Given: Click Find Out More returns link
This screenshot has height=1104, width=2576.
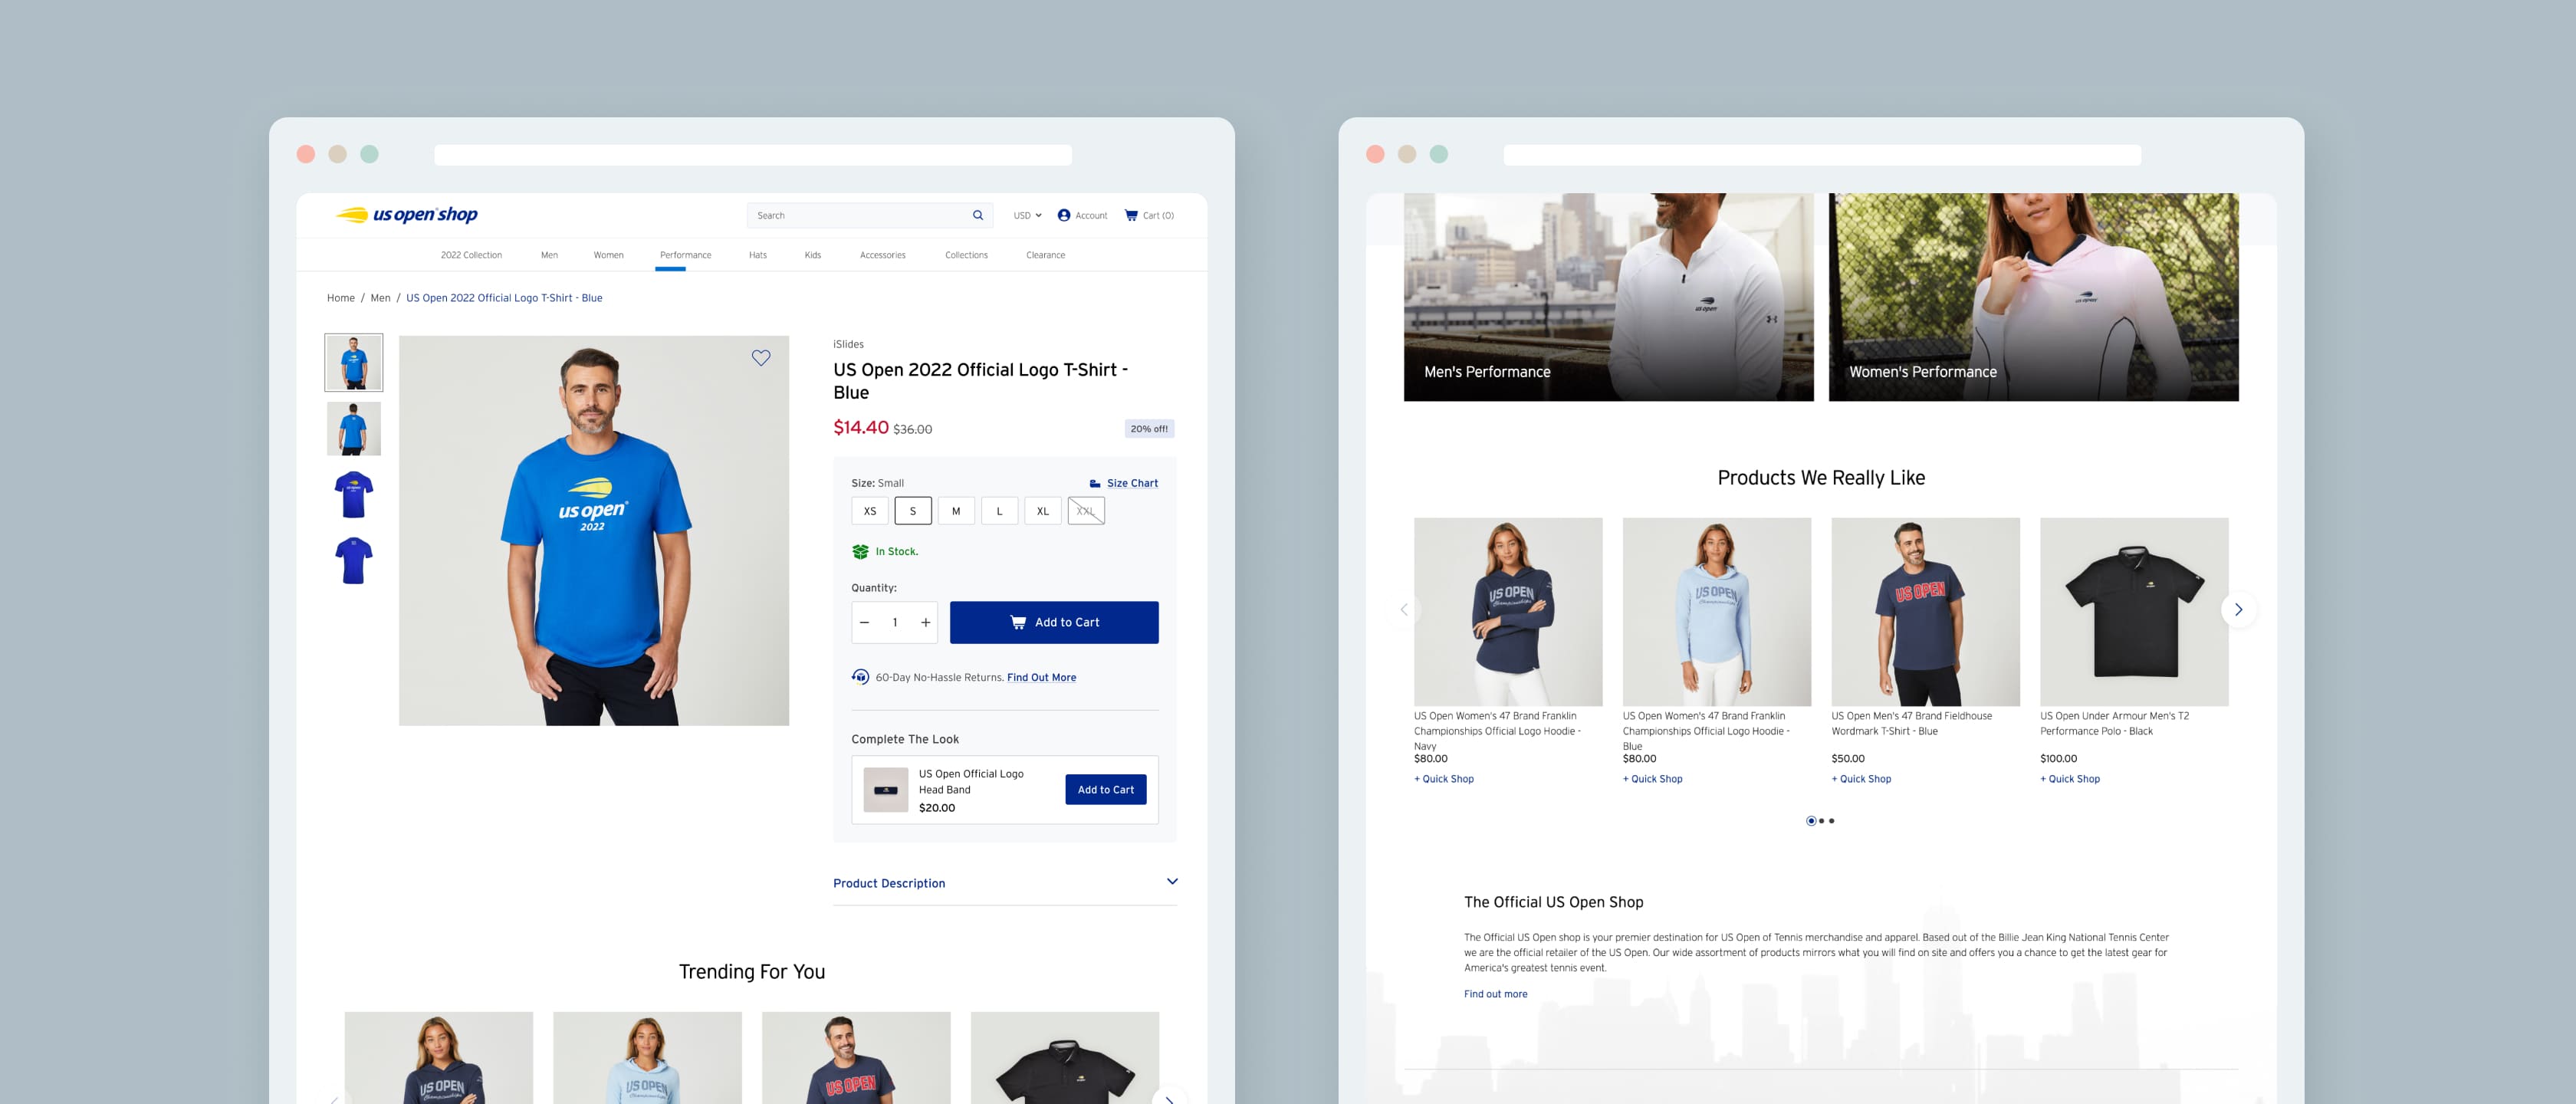Looking at the screenshot, I should [1041, 677].
